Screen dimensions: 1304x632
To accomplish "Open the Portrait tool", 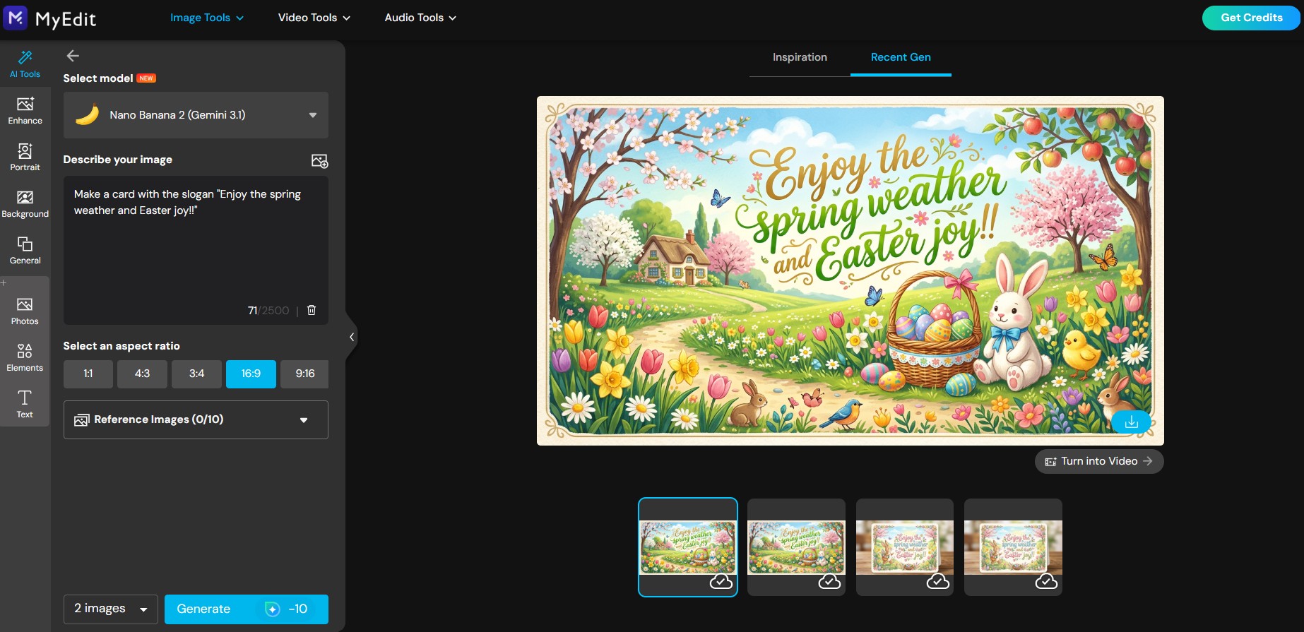I will [25, 157].
